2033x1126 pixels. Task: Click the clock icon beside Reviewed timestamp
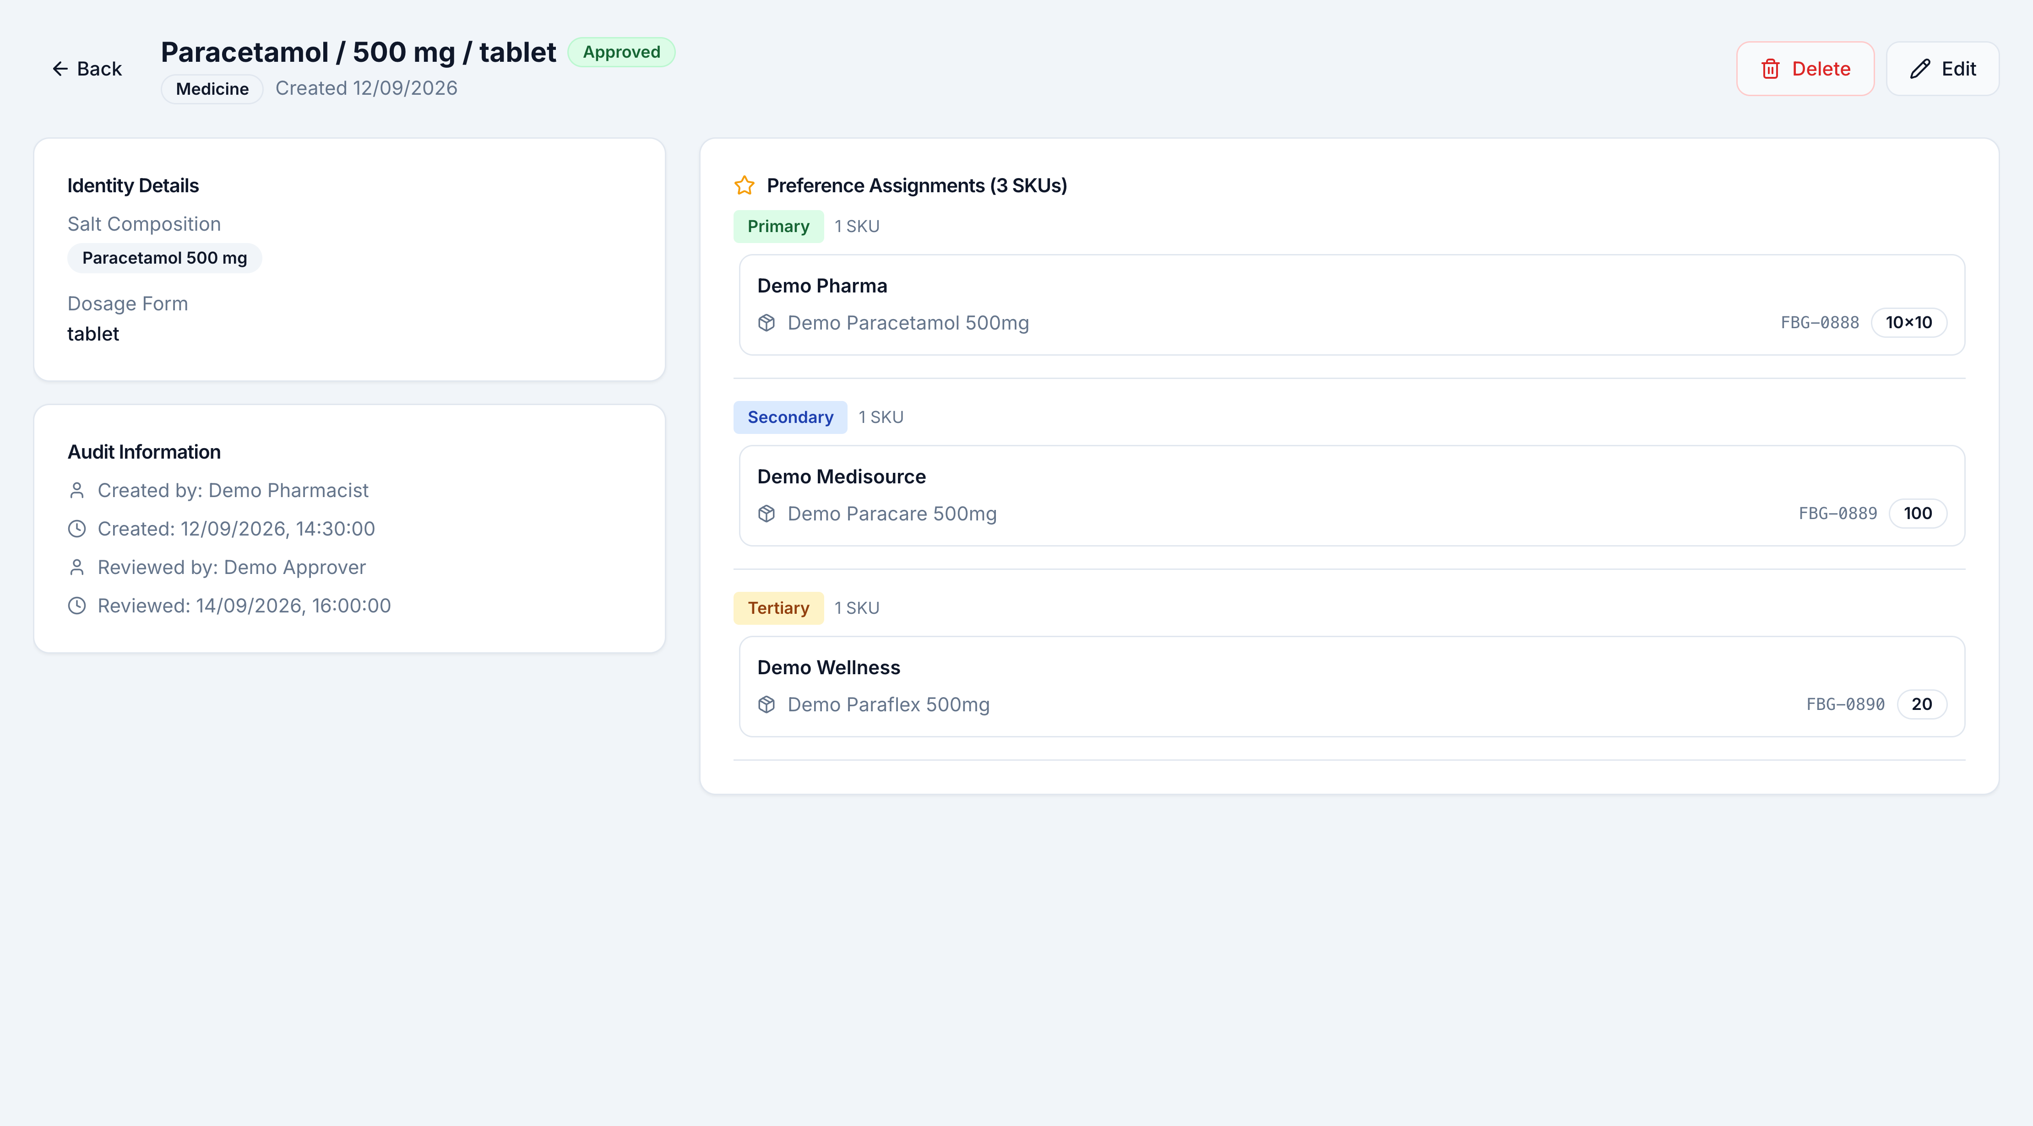[76, 606]
